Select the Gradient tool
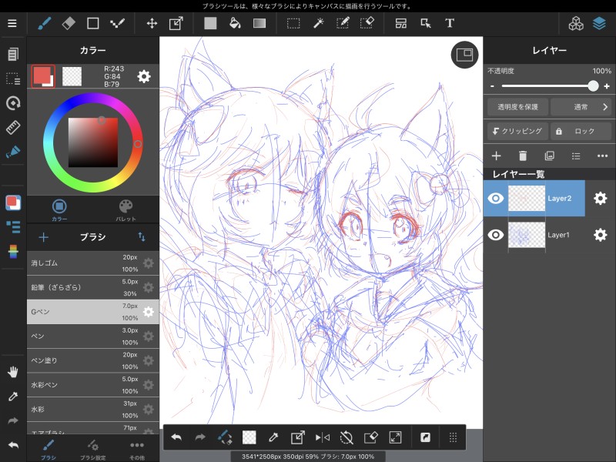 coord(259,23)
